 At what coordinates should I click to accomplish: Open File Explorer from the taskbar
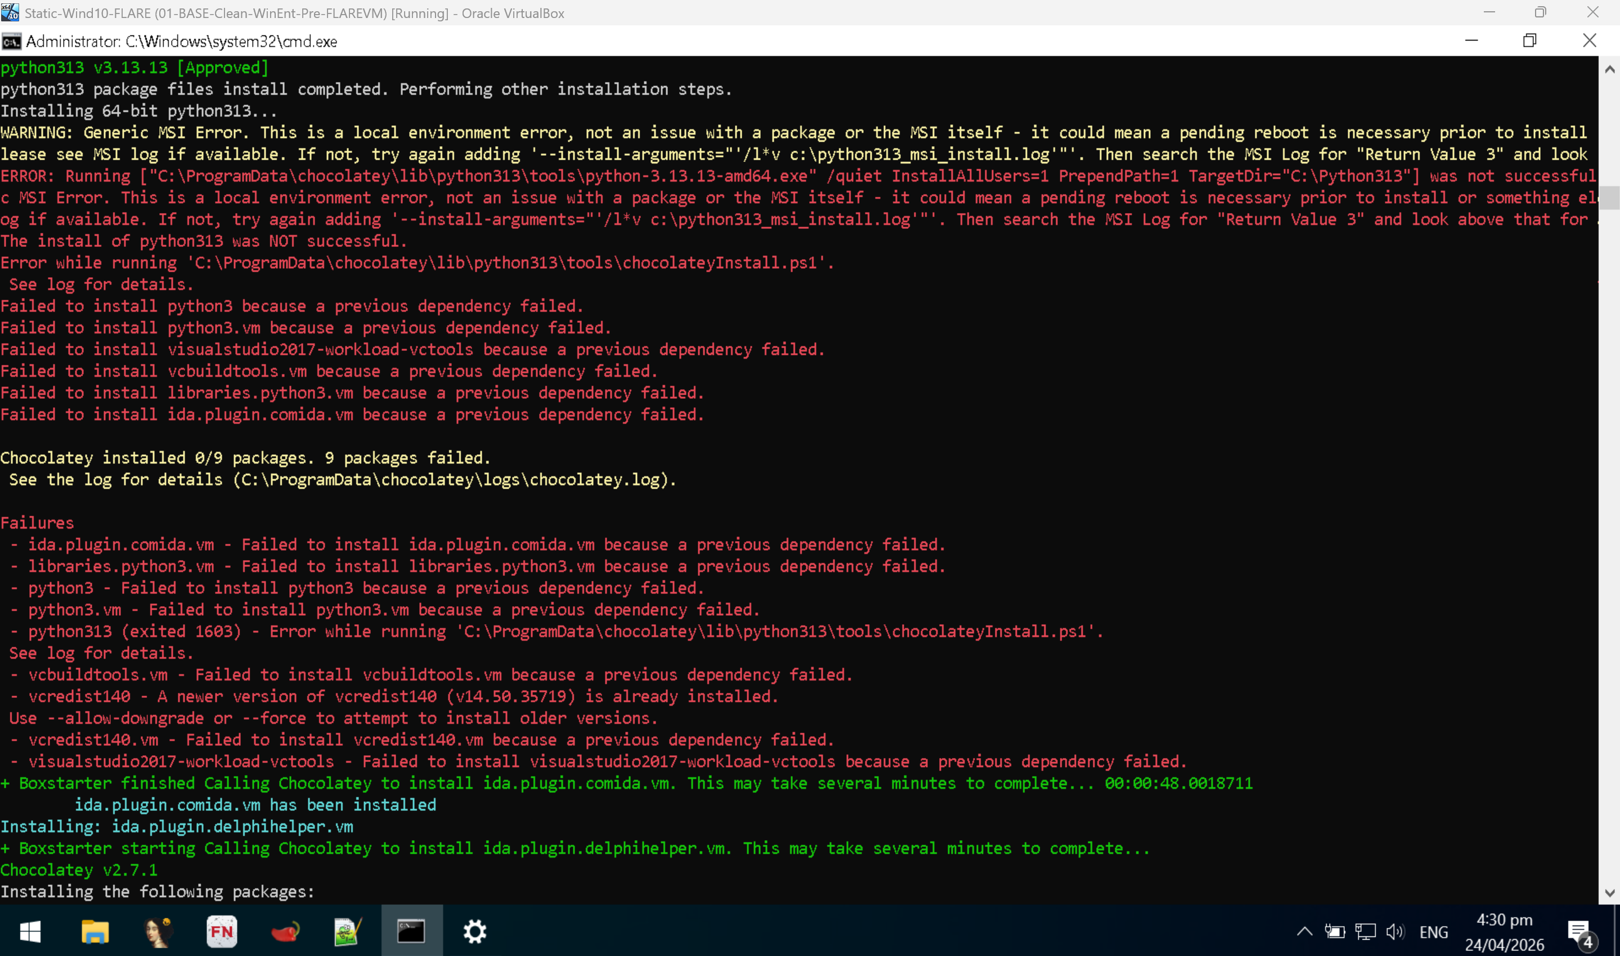95,931
